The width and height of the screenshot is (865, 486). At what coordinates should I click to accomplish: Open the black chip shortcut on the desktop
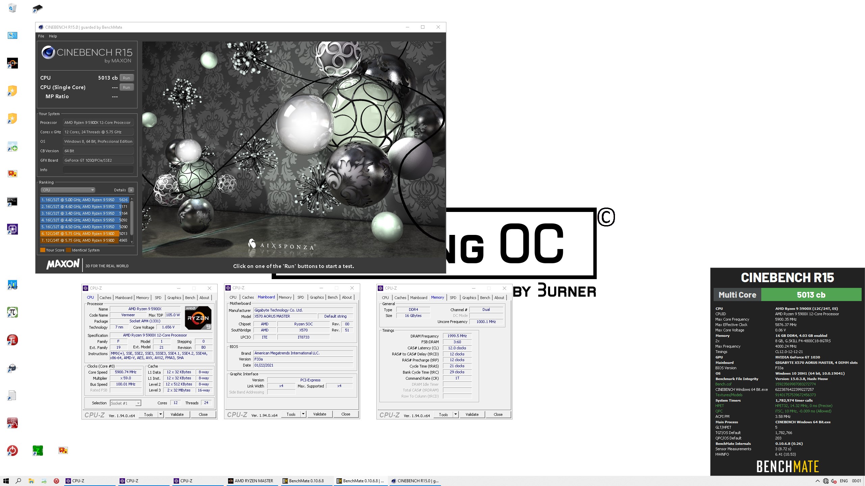click(x=38, y=8)
